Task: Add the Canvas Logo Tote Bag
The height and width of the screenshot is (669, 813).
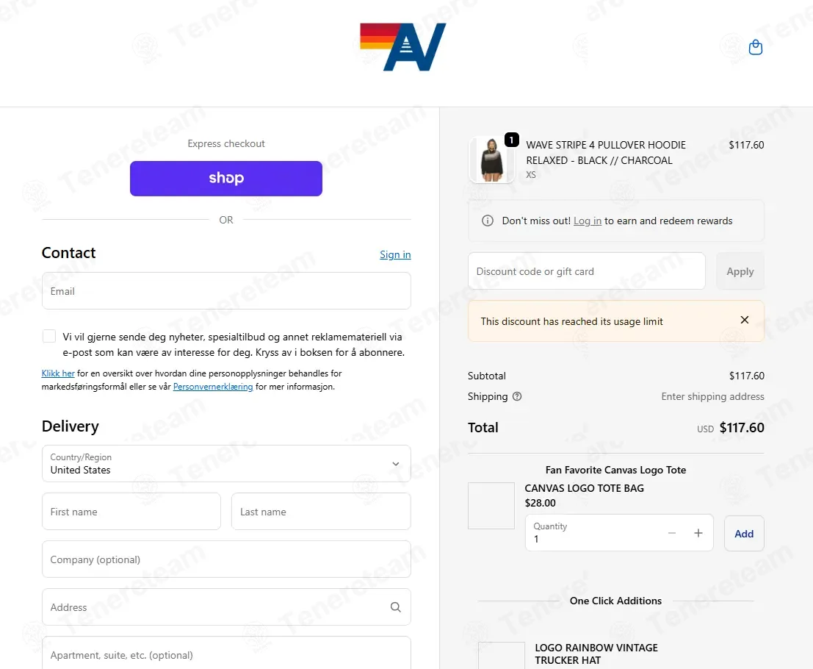Action: pyautogui.click(x=743, y=534)
